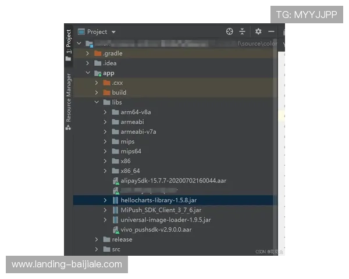Select the "mips64" folder label

click(131, 151)
